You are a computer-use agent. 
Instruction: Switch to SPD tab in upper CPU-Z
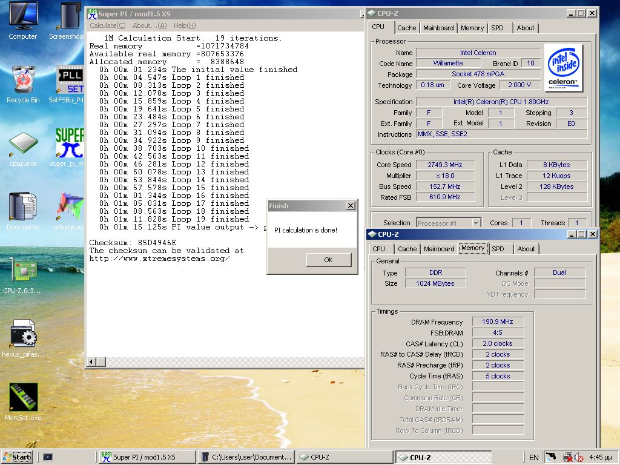(x=498, y=28)
